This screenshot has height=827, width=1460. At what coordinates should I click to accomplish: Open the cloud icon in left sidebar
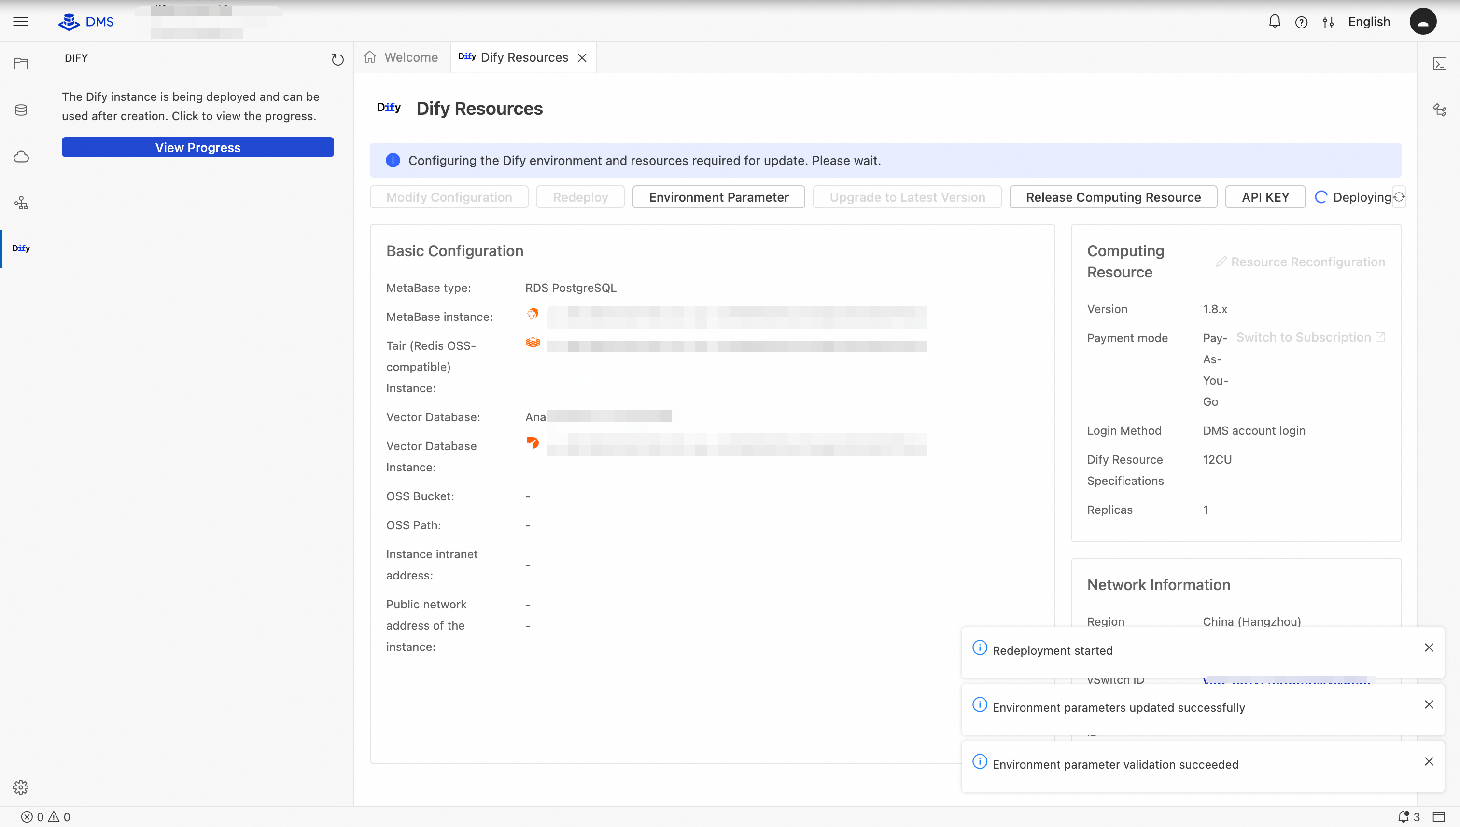(21, 156)
